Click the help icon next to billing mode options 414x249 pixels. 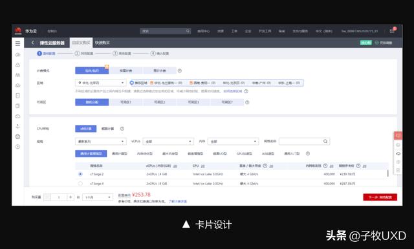(180, 70)
